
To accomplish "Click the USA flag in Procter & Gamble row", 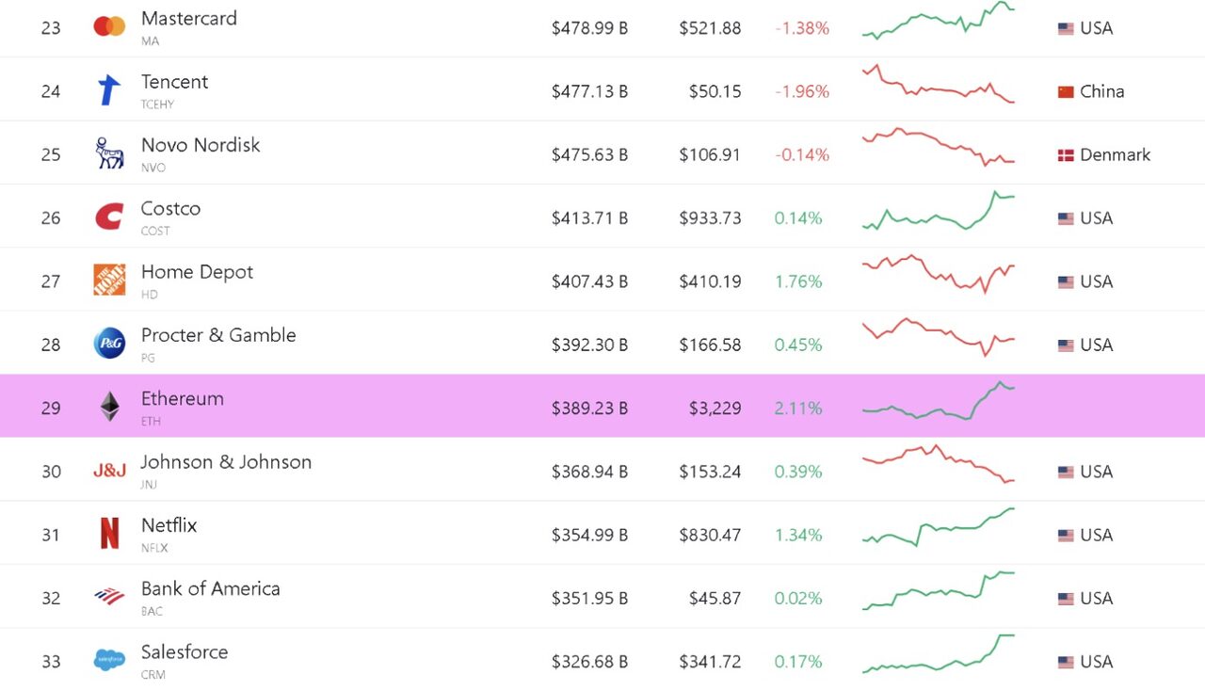I will tap(1066, 345).
